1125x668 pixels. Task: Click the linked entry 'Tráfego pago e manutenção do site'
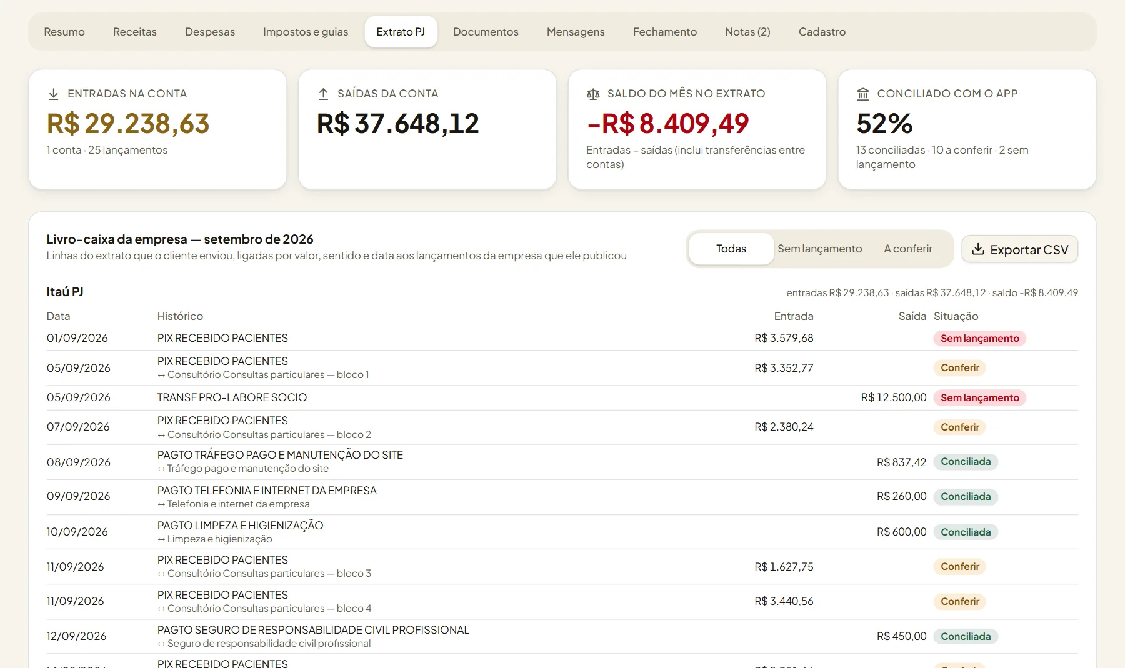(x=243, y=469)
